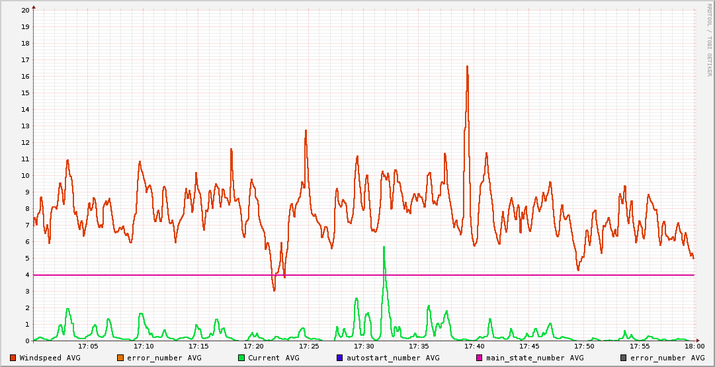This screenshot has width=715, height=367.
Task: Click the tallest green Current spike
Action: pos(384,247)
